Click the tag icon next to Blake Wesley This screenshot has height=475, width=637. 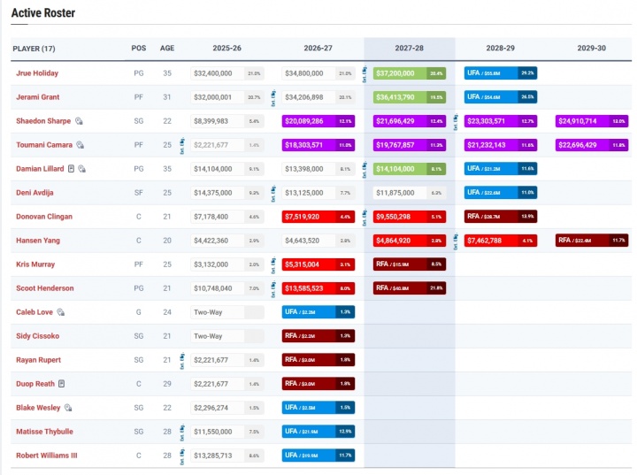(67, 408)
